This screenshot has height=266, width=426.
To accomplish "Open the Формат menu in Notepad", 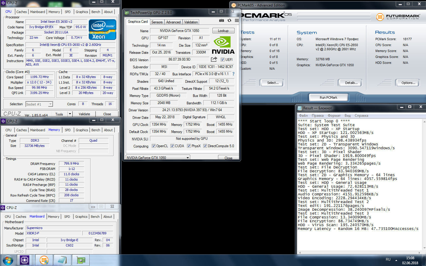I will click(x=334, y=116).
